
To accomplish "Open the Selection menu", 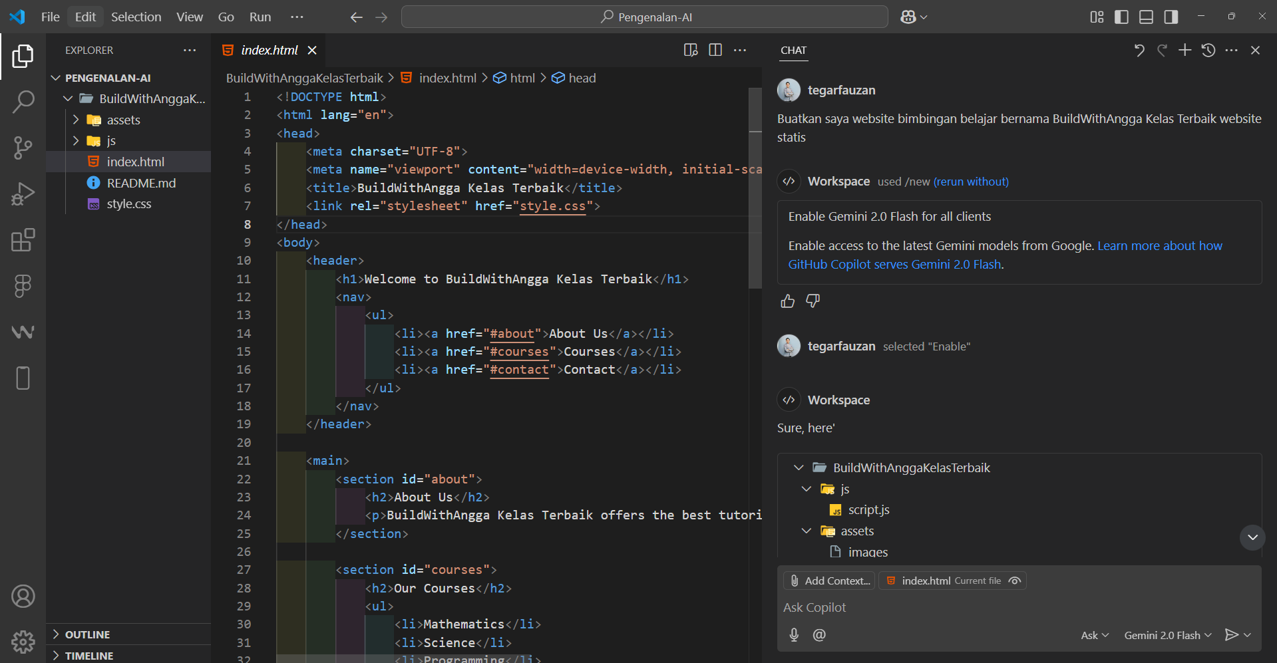I will pyautogui.click(x=136, y=17).
